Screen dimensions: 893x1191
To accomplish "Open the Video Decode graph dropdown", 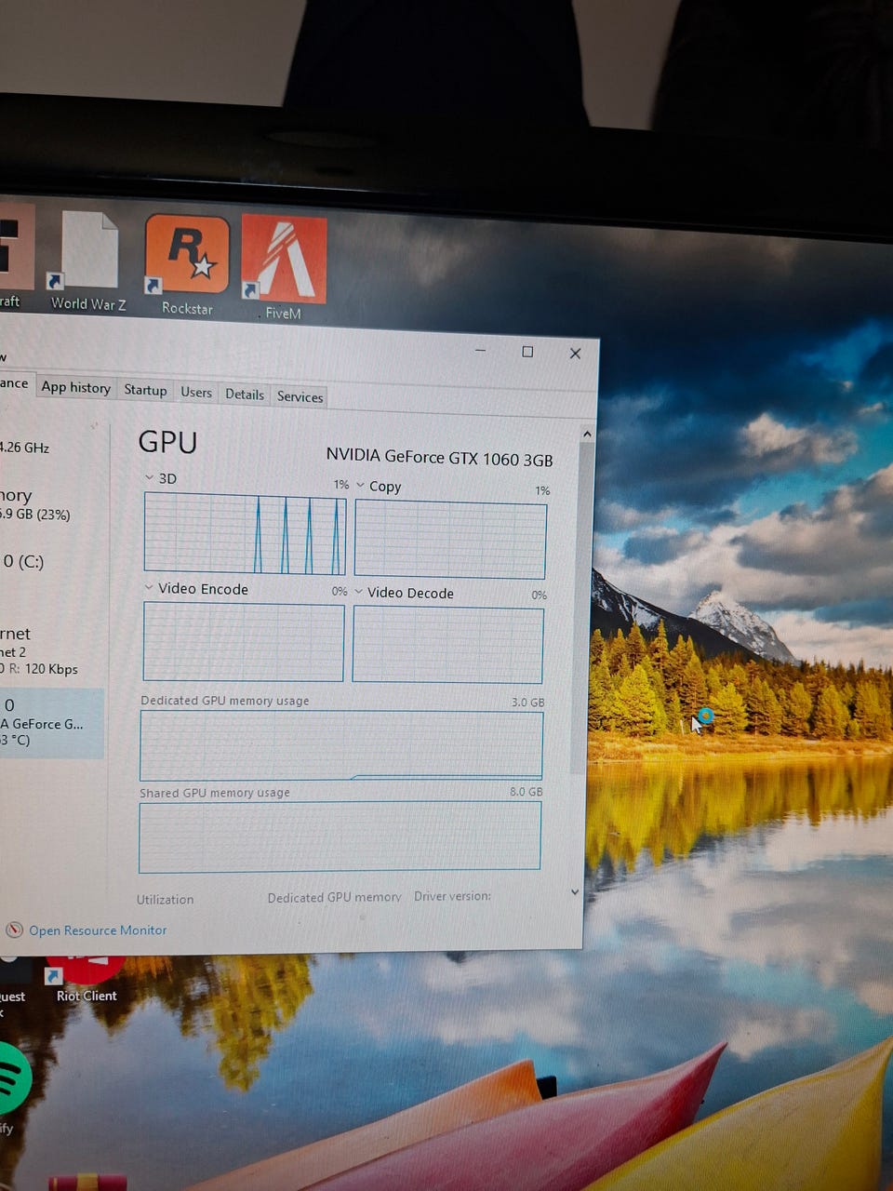I will coord(358,592).
